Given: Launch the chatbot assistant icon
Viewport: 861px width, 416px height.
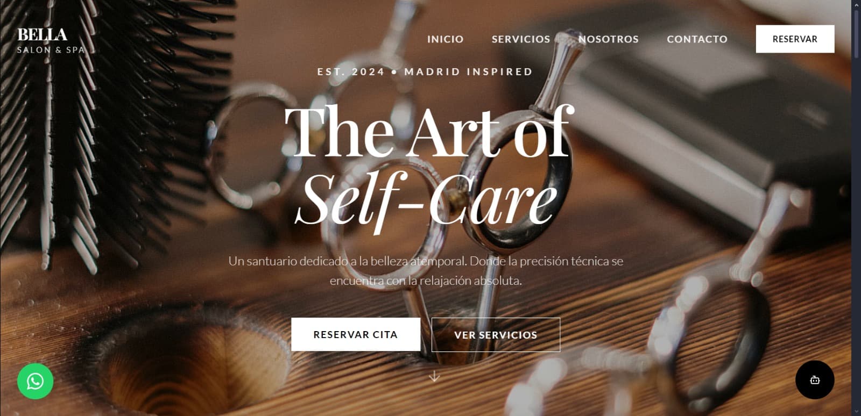Looking at the screenshot, I should coord(815,380).
